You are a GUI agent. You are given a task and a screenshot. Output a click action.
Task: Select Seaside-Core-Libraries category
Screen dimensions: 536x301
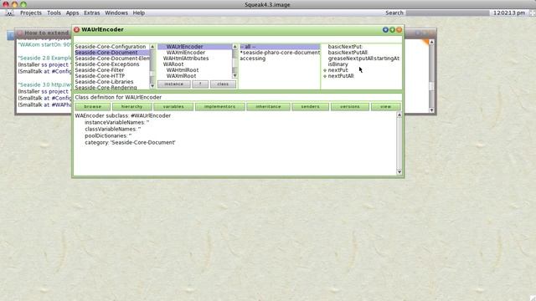111,82
